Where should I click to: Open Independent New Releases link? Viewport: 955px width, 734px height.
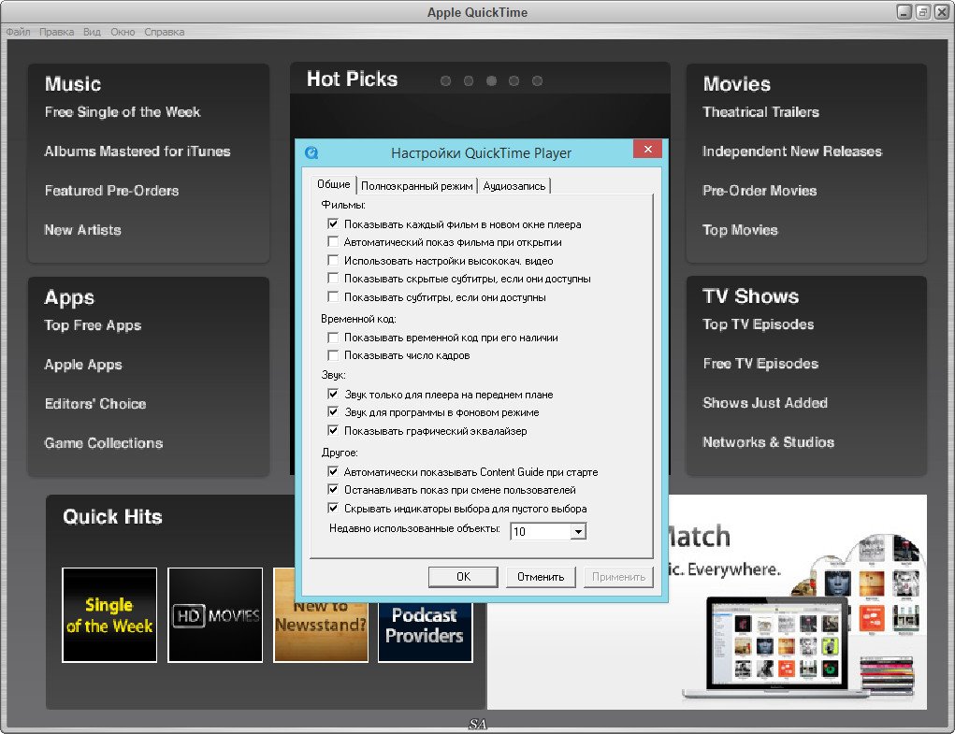(x=791, y=151)
